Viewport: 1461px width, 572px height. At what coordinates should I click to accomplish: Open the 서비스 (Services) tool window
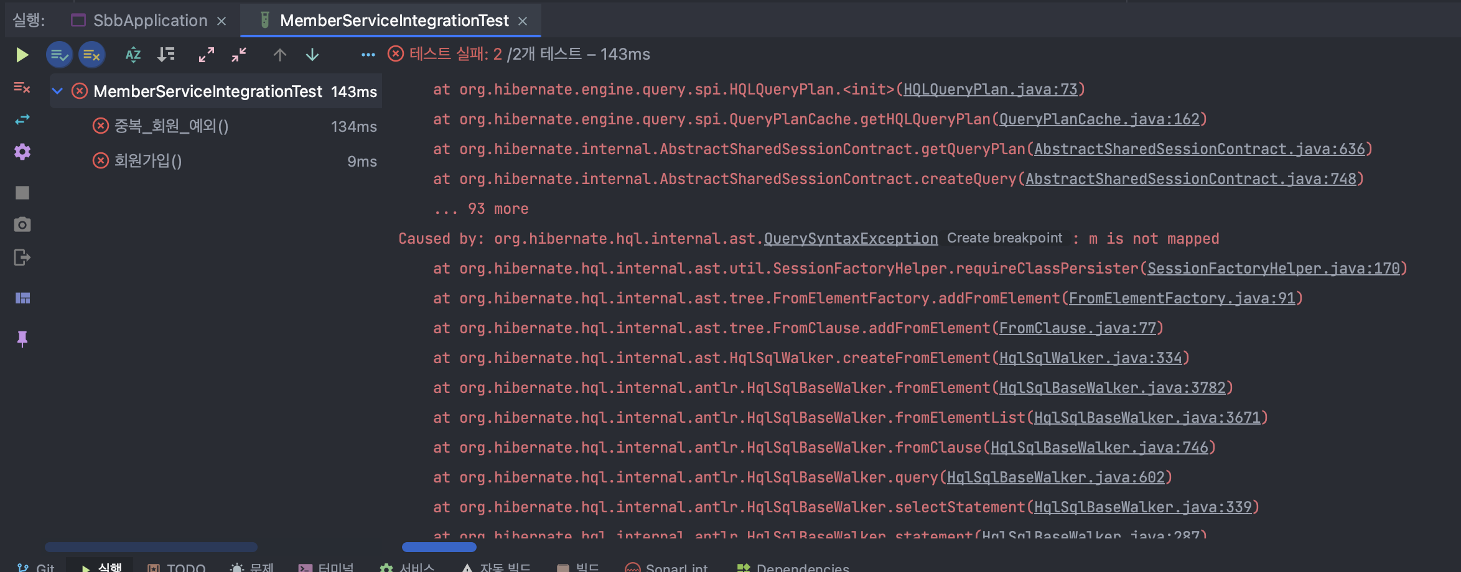click(x=407, y=567)
